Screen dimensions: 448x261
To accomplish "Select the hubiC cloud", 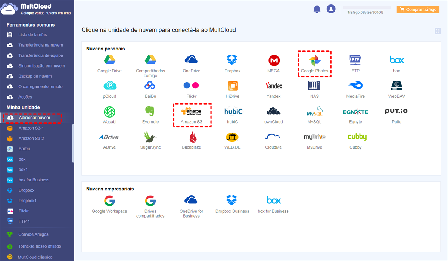I will click(233, 111).
